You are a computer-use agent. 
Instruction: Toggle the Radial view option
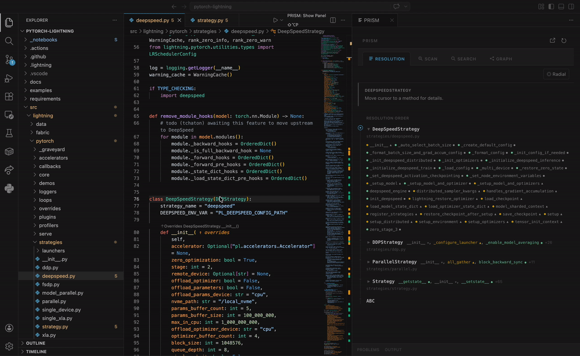[x=556, y=74]
